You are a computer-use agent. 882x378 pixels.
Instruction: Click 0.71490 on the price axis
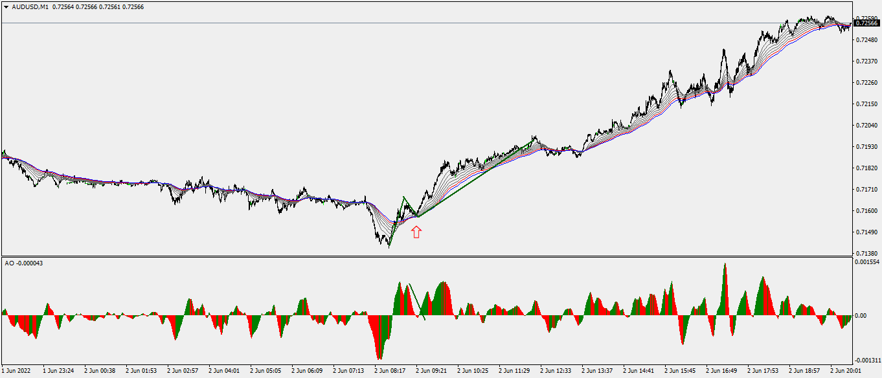[x=866, y=232]
